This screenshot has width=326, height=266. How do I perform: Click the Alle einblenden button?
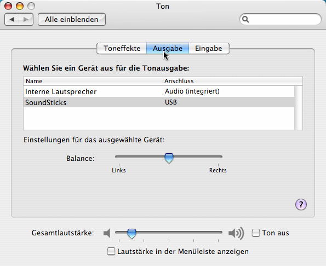tap(72, 20)
